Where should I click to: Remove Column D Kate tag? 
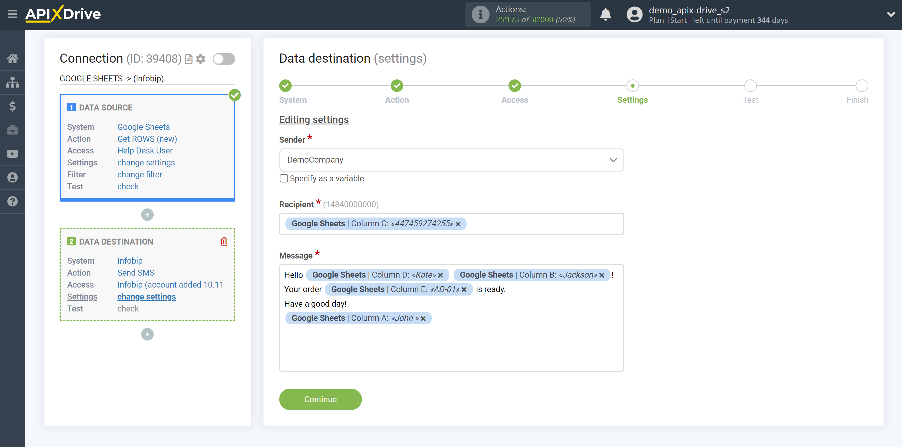coord(440,275)
